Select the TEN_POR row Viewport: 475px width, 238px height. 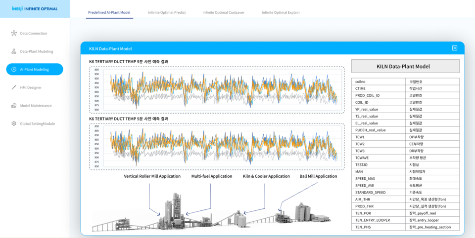coord(405,213)
